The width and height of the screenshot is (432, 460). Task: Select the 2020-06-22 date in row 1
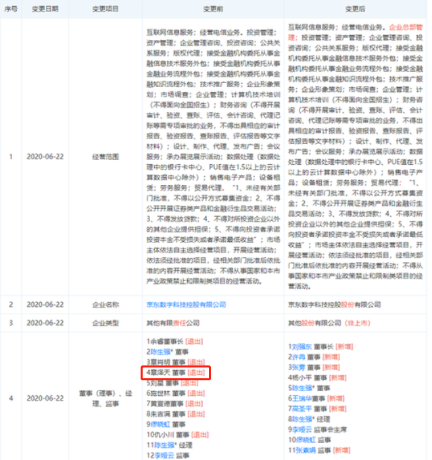[x=45, y=157]
